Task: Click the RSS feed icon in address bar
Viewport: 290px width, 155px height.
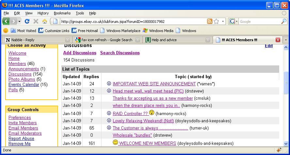Action: [x=209, y=21]
